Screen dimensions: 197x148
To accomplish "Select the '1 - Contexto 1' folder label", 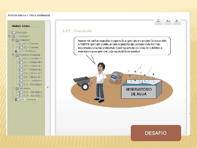I will (23, 36).
